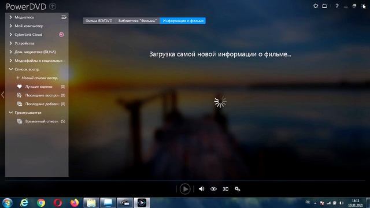Screen dimensions: 370x208
Task: Select the Библиотека "Фильмы" tab
Action: (138, 21)
